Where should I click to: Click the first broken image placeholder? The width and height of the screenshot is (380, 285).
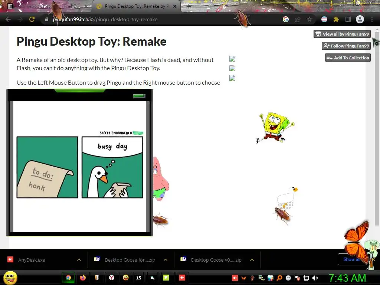(x=232, y=59)
